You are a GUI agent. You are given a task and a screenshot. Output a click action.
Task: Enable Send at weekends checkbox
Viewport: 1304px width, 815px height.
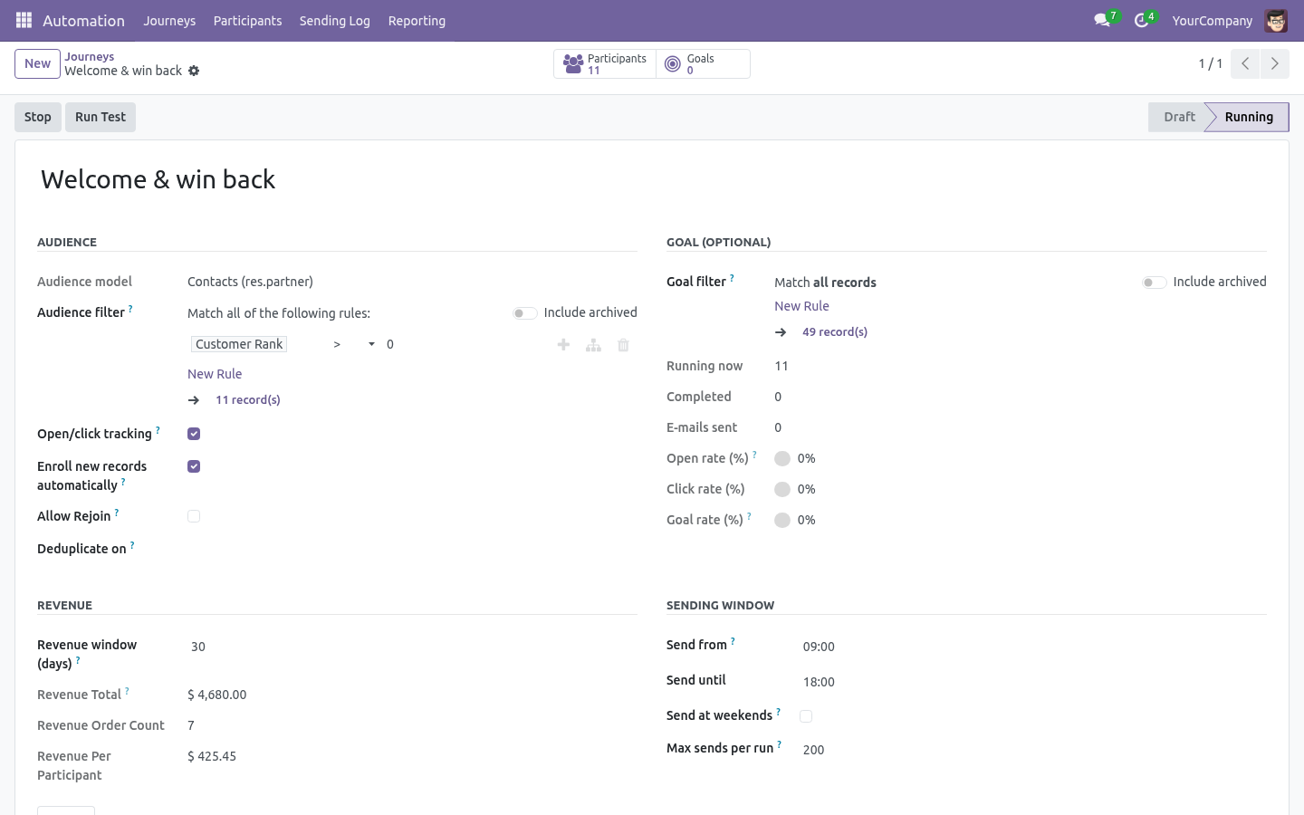pyautogui.click(x=806, y=715)
